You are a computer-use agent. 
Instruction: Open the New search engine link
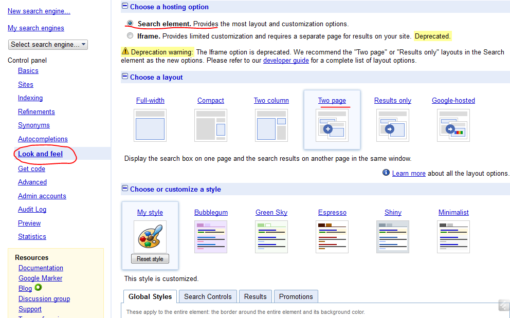39,11
